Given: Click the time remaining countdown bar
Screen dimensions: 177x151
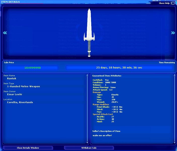Looking at the screenshot, I should (119, 68).
